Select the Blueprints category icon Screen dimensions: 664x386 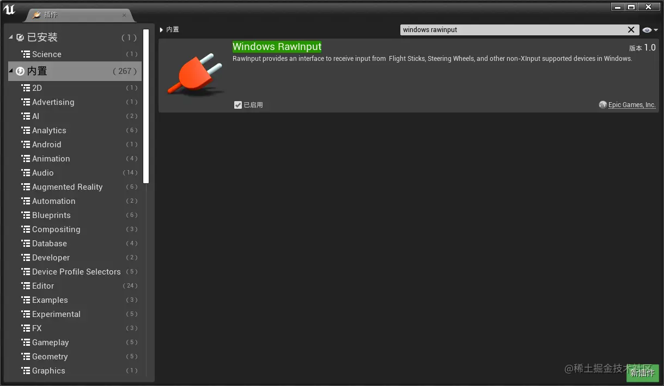[x=26, y=215]
